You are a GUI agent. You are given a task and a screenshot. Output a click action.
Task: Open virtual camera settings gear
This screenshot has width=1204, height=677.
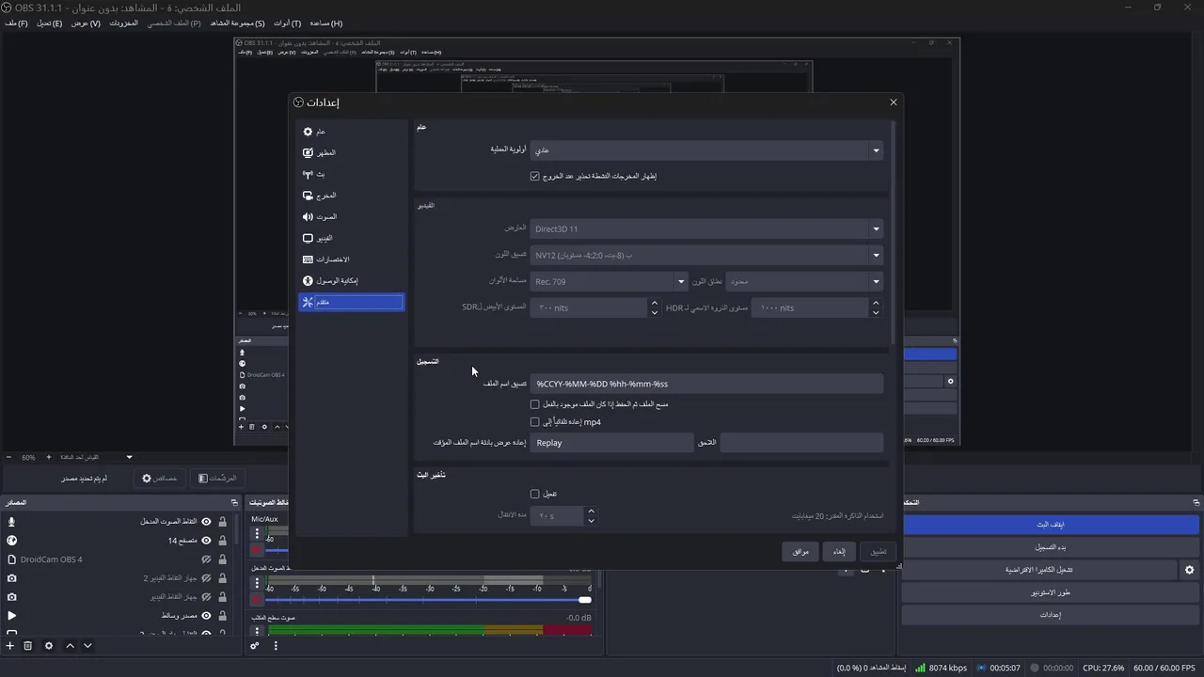point(1189,570)
